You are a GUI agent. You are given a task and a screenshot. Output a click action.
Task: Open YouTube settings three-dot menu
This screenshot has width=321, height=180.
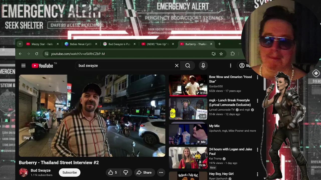point(230,65)
